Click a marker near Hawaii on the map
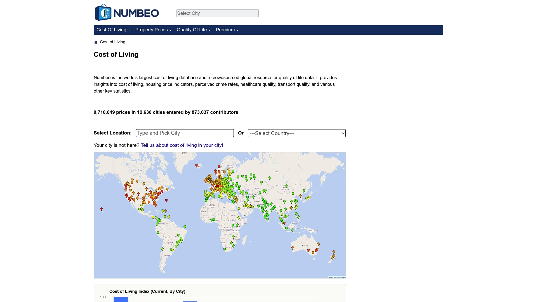The width and height of the screenshot is (537, 302). [x=101, y=209]
